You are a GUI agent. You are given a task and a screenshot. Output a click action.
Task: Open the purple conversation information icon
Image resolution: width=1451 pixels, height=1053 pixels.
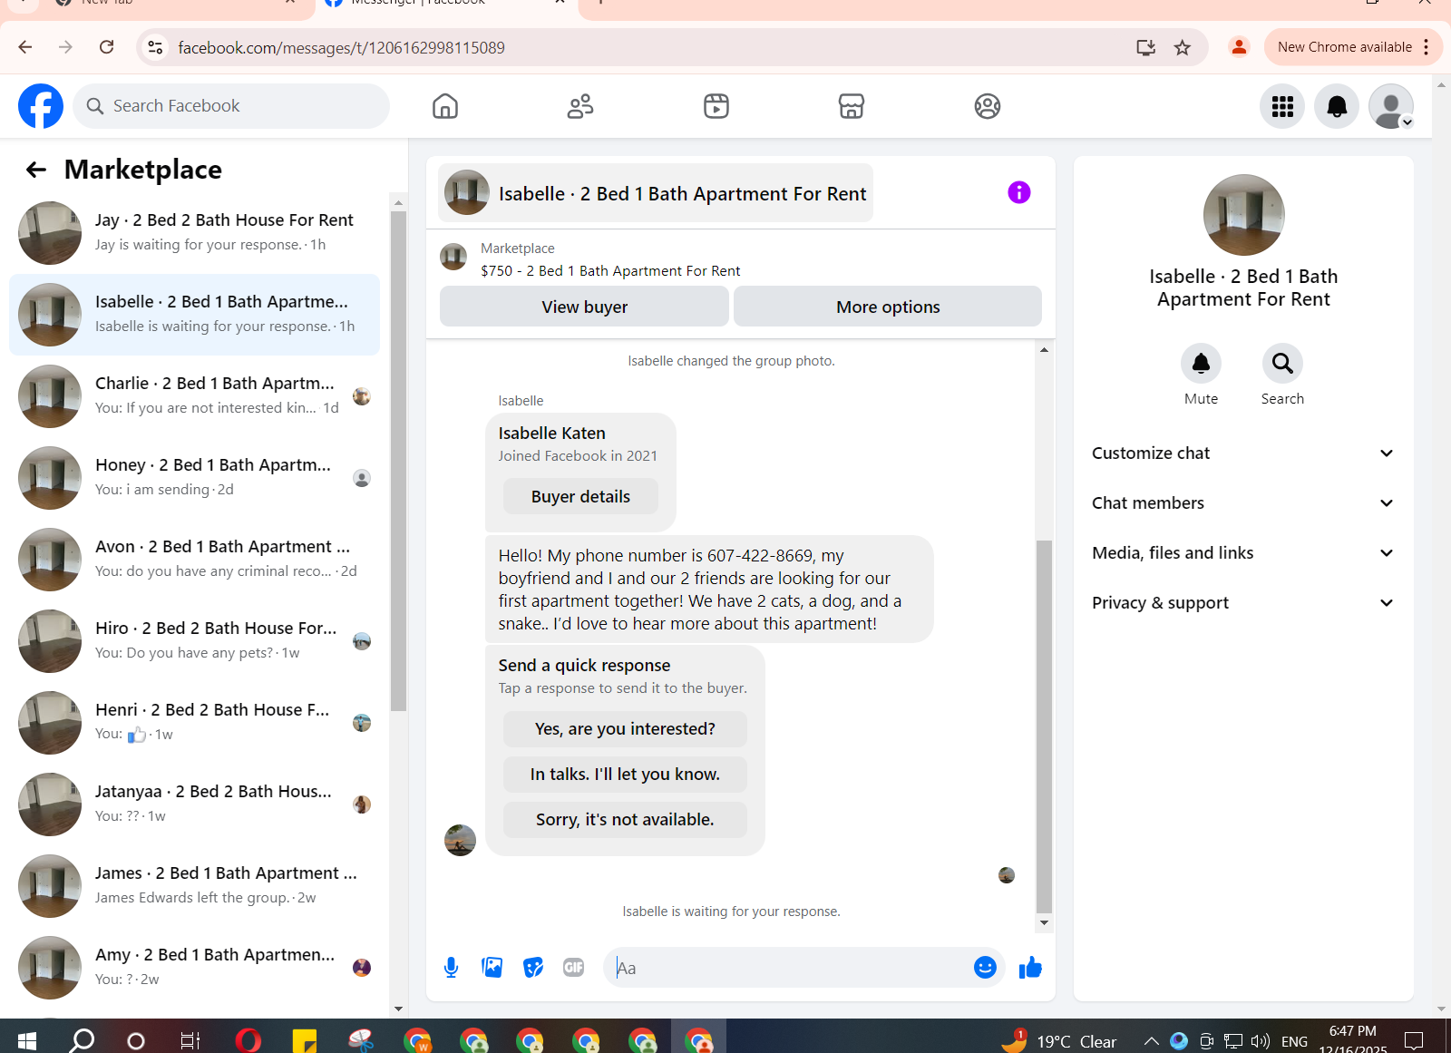click(1019, 192)
